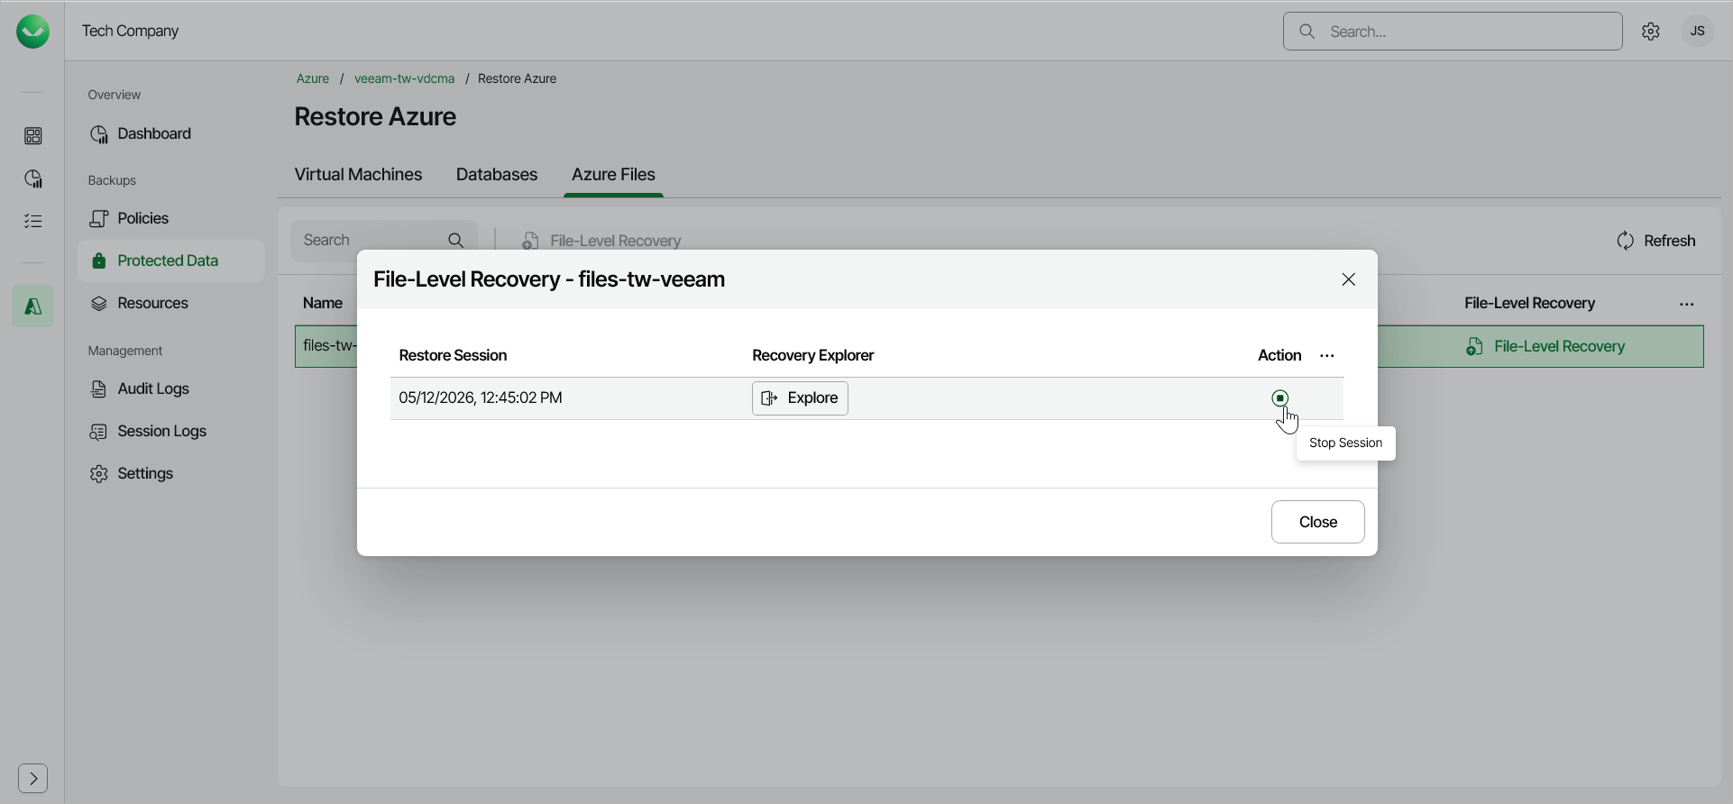Open the background table column options ellipsis

(1686, 305)
